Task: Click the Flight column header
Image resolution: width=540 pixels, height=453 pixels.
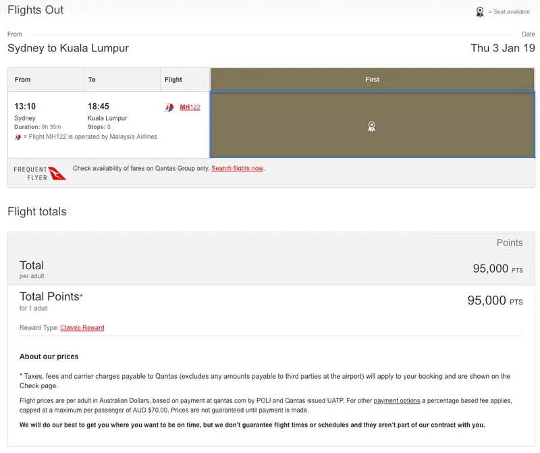Action: click(185, 80)
